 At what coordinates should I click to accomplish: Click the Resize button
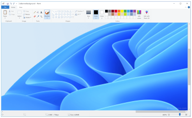point(26,14)
